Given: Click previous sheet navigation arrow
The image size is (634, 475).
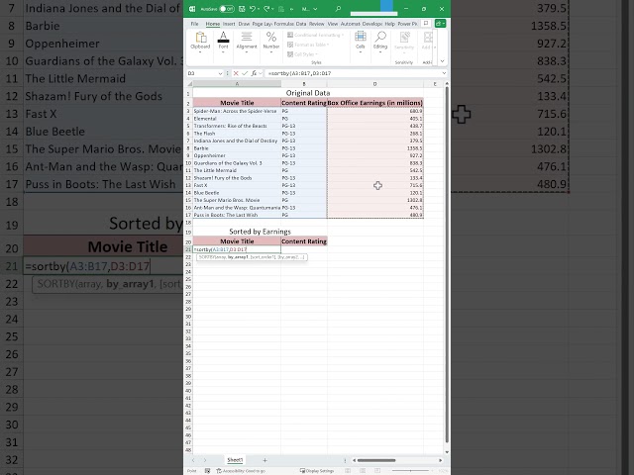Looking at the screenshot, I should (x=193, y=460).
